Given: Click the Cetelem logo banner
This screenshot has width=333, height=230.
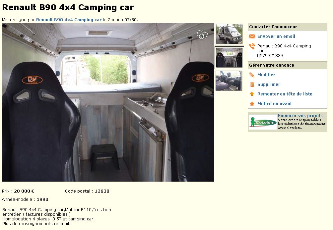Looking at the screenshot, I should click(x=263, y=122).
